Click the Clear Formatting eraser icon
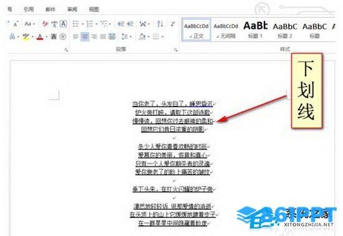Screen dimensions: 343x236 click(46, 24)
